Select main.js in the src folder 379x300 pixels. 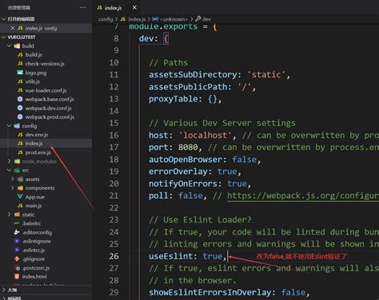click(x=34, y=206)
